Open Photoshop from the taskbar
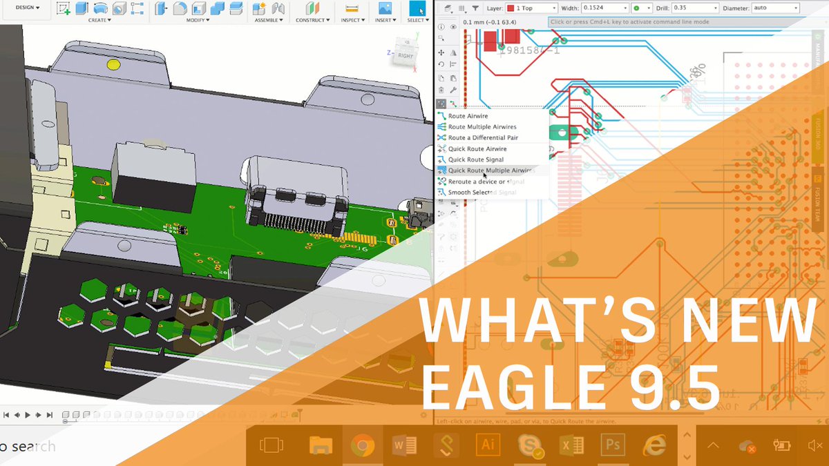This screenshot has width=829, height=466. (x=612, y=445)
